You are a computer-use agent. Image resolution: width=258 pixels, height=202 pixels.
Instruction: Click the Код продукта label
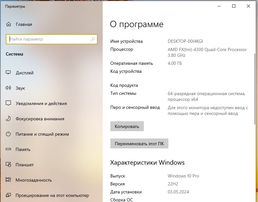(124, 85)
